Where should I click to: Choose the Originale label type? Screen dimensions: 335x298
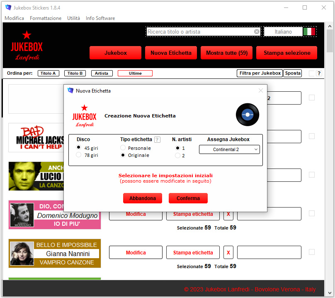[123, 155]
